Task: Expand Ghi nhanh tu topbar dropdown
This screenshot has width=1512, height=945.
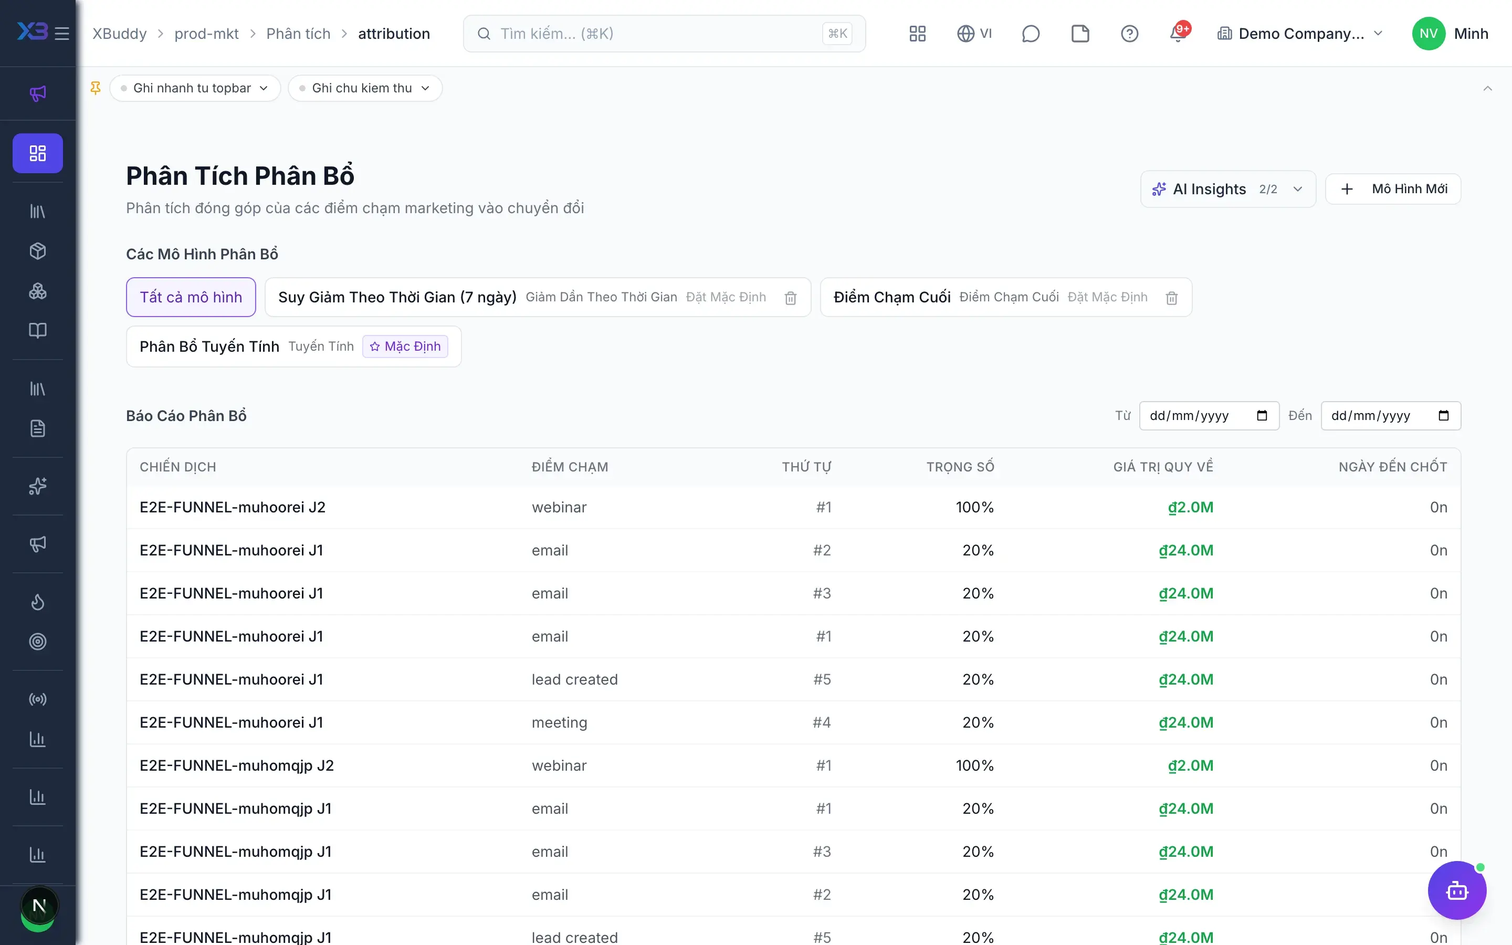Action: (195, 88)
